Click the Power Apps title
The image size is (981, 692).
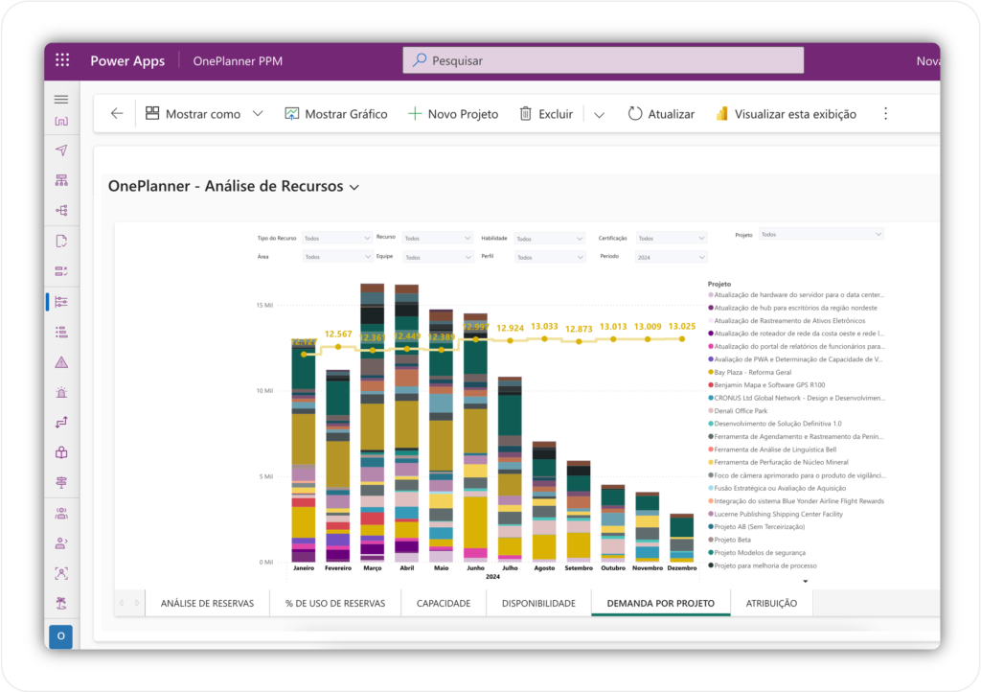tap(127, 60)
